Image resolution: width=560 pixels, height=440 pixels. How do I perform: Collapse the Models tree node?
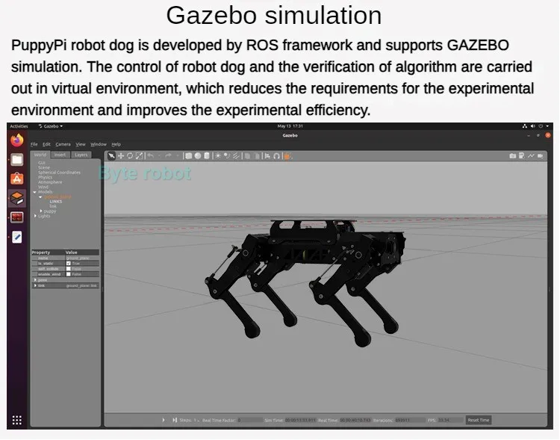pos(34,192)
